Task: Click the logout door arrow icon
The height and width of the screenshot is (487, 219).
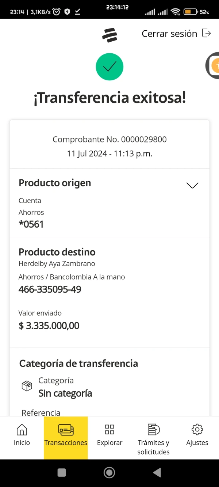Action: click(207, 33)
